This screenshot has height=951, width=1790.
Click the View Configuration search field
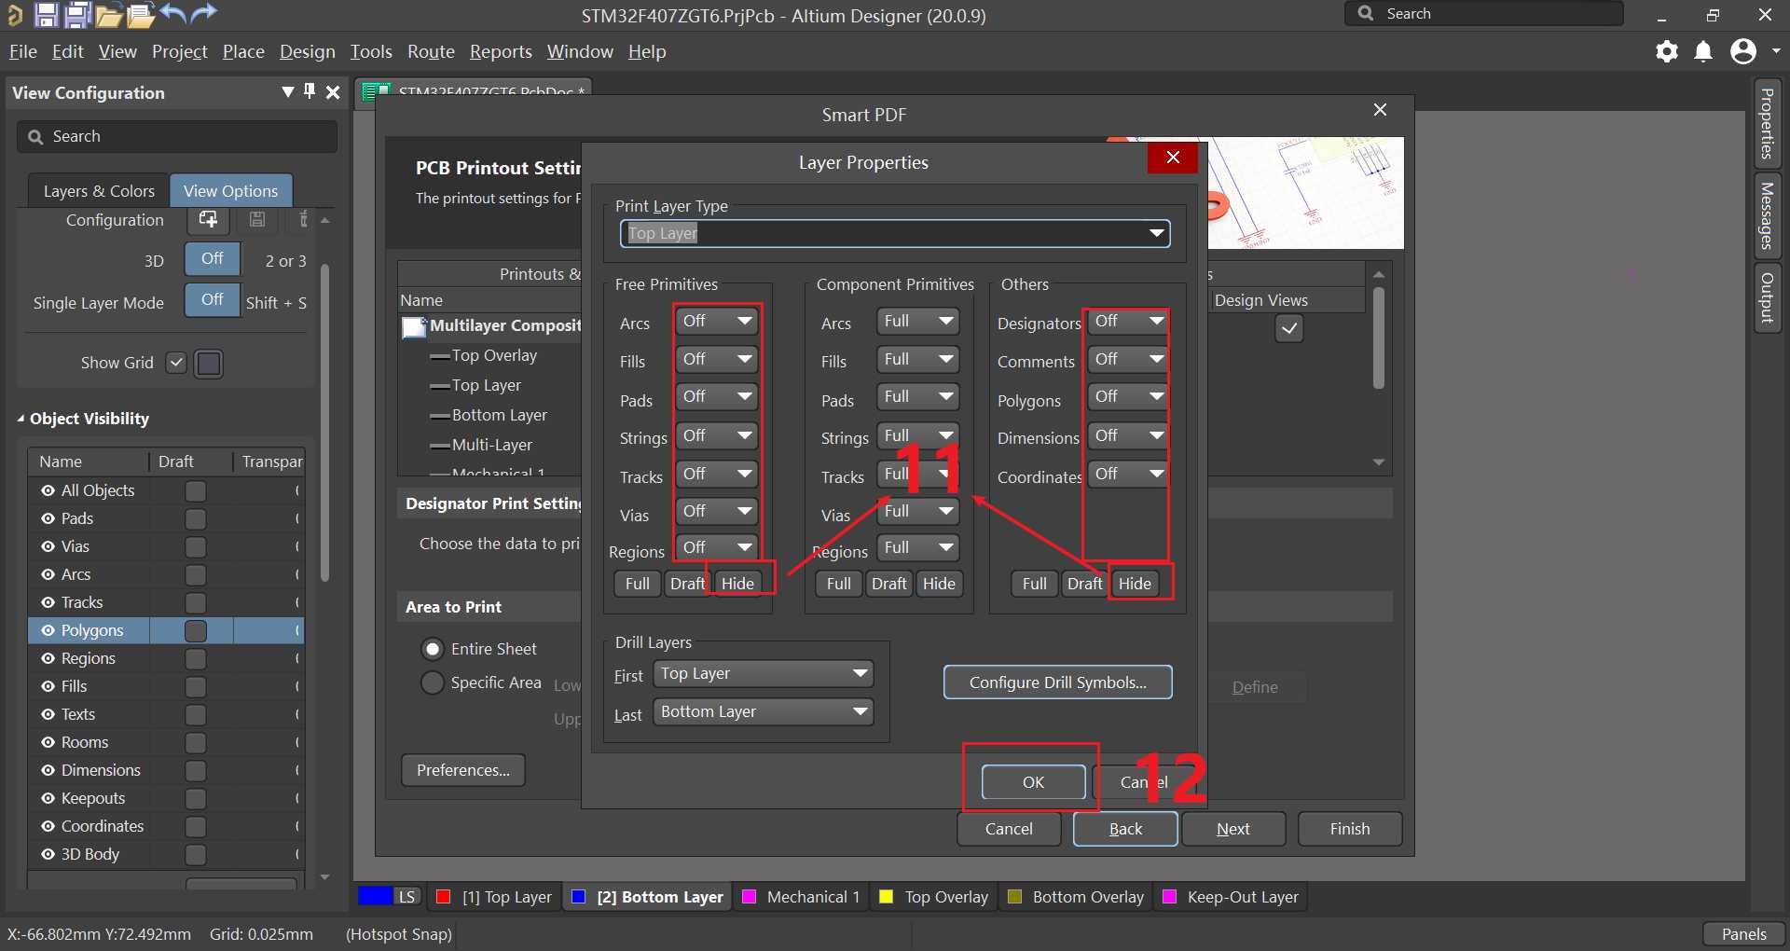click(x=177, y=137)
